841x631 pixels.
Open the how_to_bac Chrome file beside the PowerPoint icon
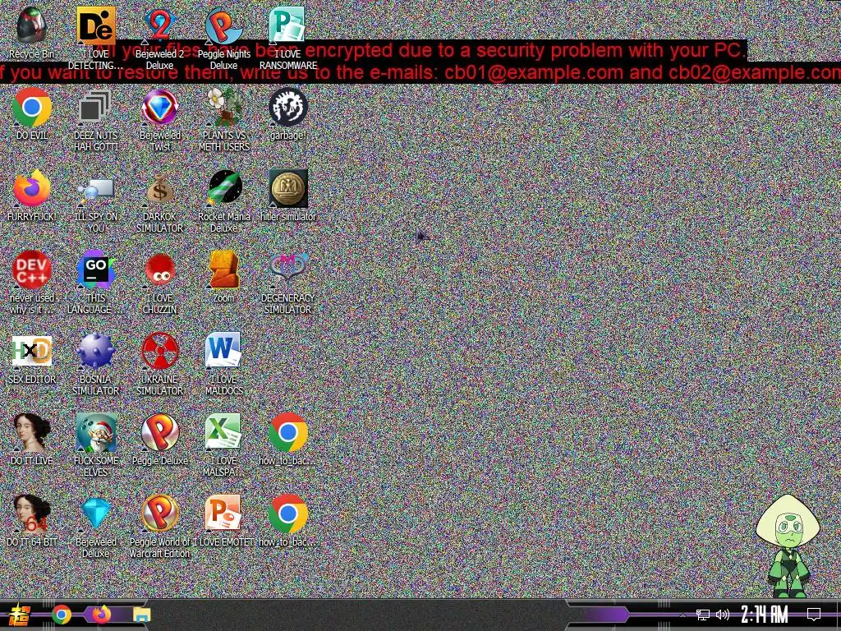[x=287, y=514]
